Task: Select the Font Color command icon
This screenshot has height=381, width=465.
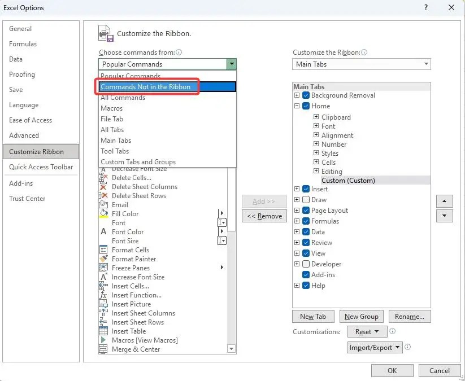Action: pyautogui.click(x=104, y=232)
